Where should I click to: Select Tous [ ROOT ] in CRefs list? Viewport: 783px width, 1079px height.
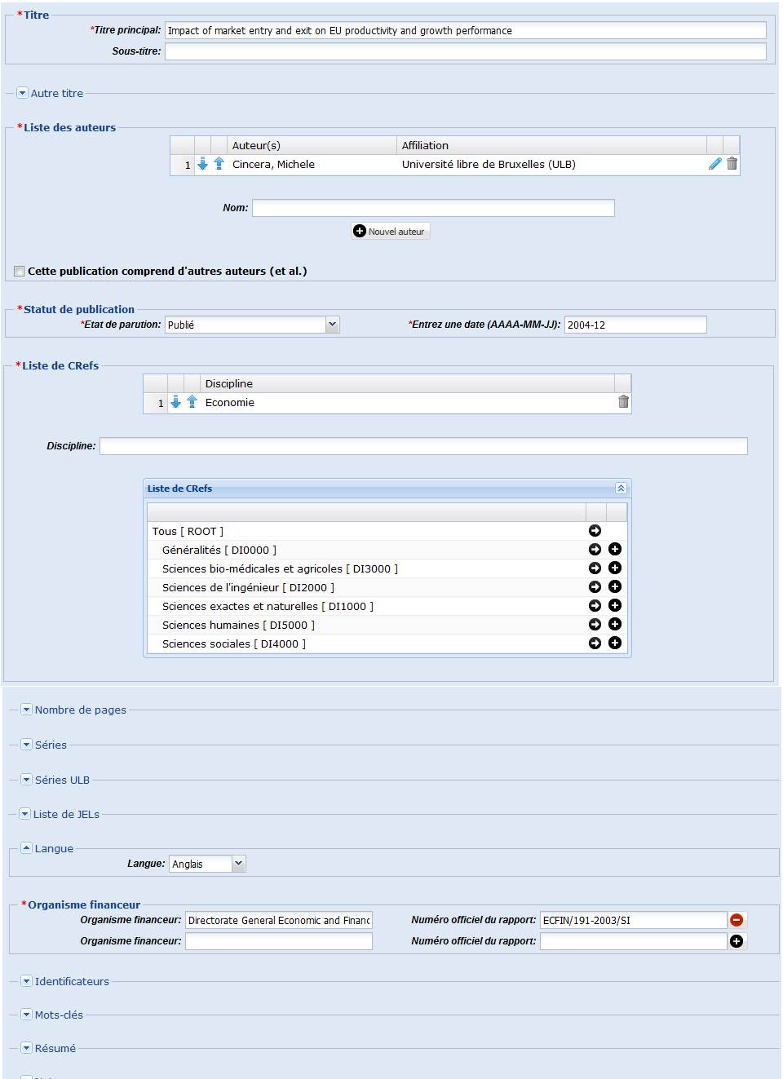pos(188,532)
